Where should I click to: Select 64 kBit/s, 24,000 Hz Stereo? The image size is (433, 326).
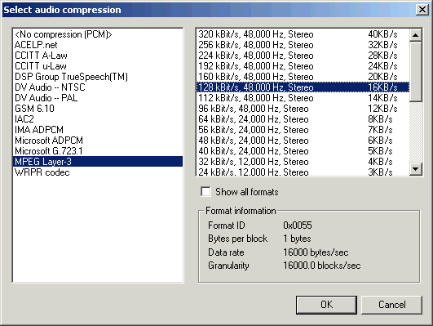click(303, 119)
